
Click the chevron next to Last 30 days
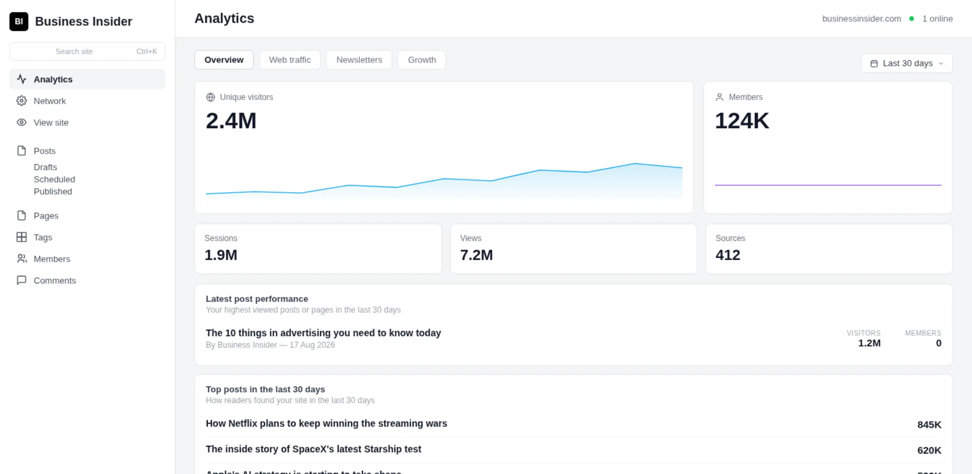tap(941, 63)
